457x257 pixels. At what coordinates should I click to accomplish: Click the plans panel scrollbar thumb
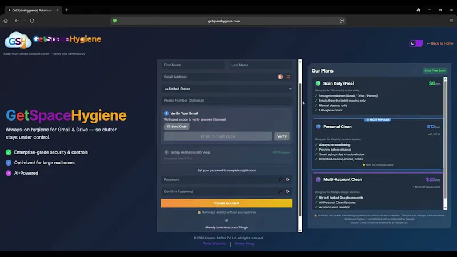pyautogui.click(x=445, y=140)
